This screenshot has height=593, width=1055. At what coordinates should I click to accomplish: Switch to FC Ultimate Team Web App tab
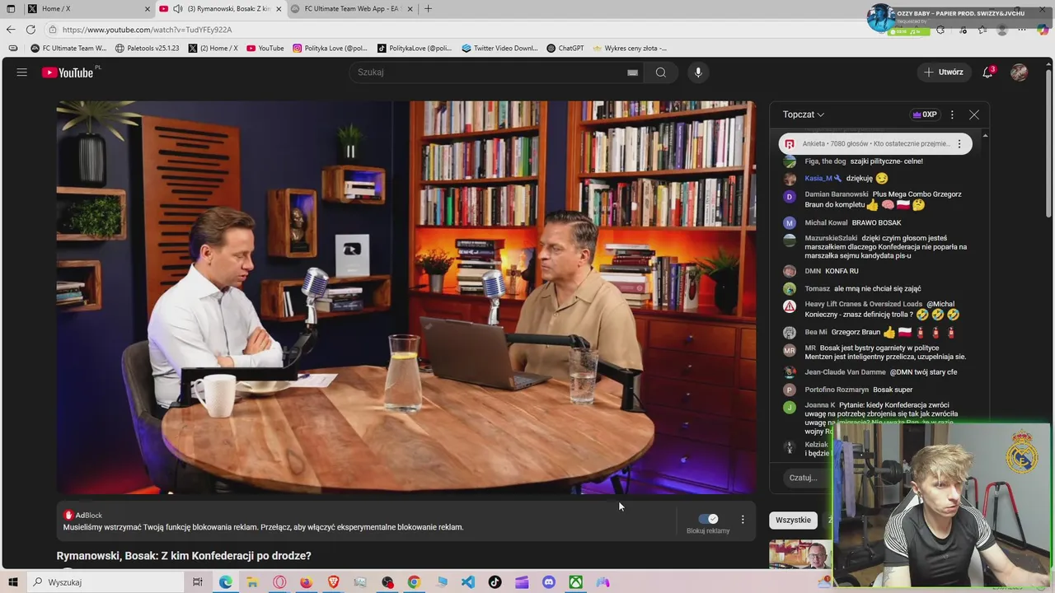[x=350, y=9]
